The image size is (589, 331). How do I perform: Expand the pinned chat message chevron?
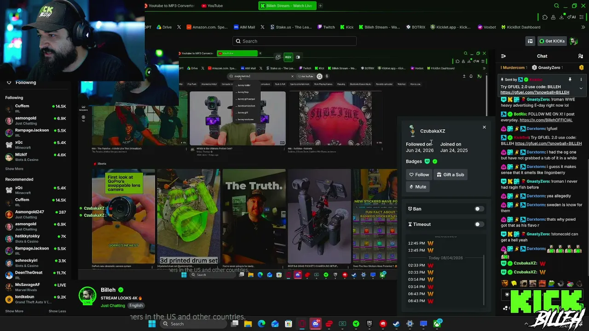(x=581, y=88)
